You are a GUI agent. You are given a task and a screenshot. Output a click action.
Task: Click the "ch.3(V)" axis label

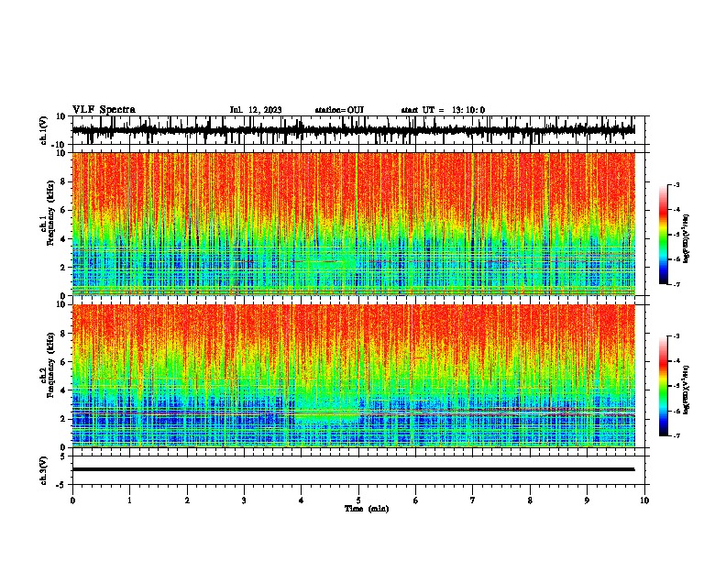[x=44, y=471]
